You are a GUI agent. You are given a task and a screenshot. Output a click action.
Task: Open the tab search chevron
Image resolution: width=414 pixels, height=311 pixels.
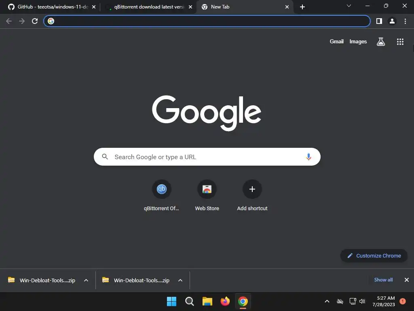coord(349,6)
